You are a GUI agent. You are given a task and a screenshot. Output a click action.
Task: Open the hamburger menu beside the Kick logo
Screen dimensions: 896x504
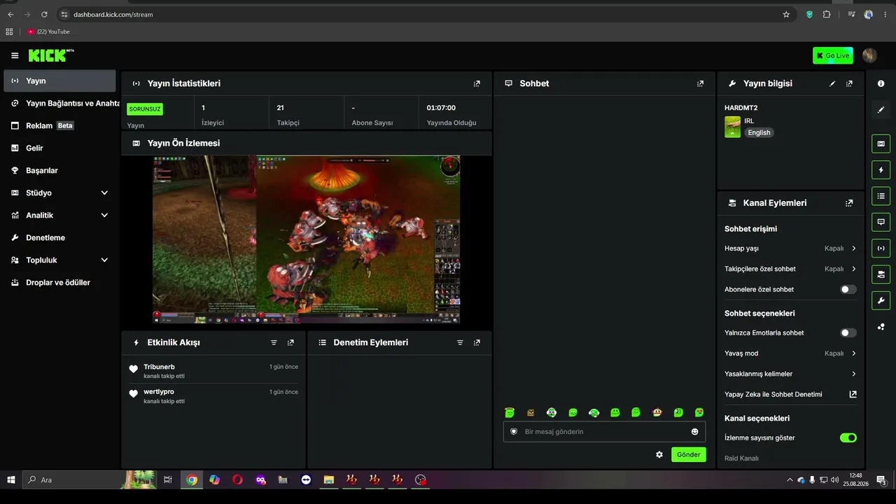15,55
